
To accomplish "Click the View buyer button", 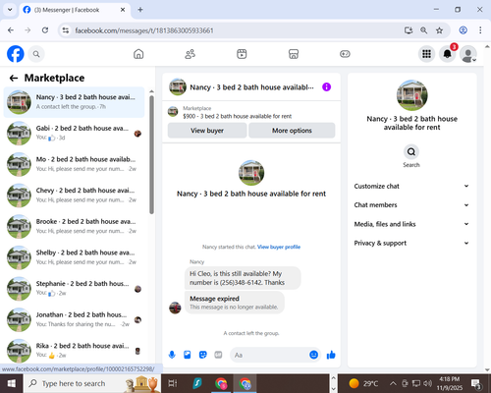I will click(x=207, y=131).
